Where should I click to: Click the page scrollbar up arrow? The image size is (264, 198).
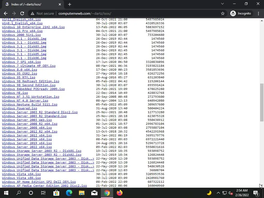[x=262, y=21]
